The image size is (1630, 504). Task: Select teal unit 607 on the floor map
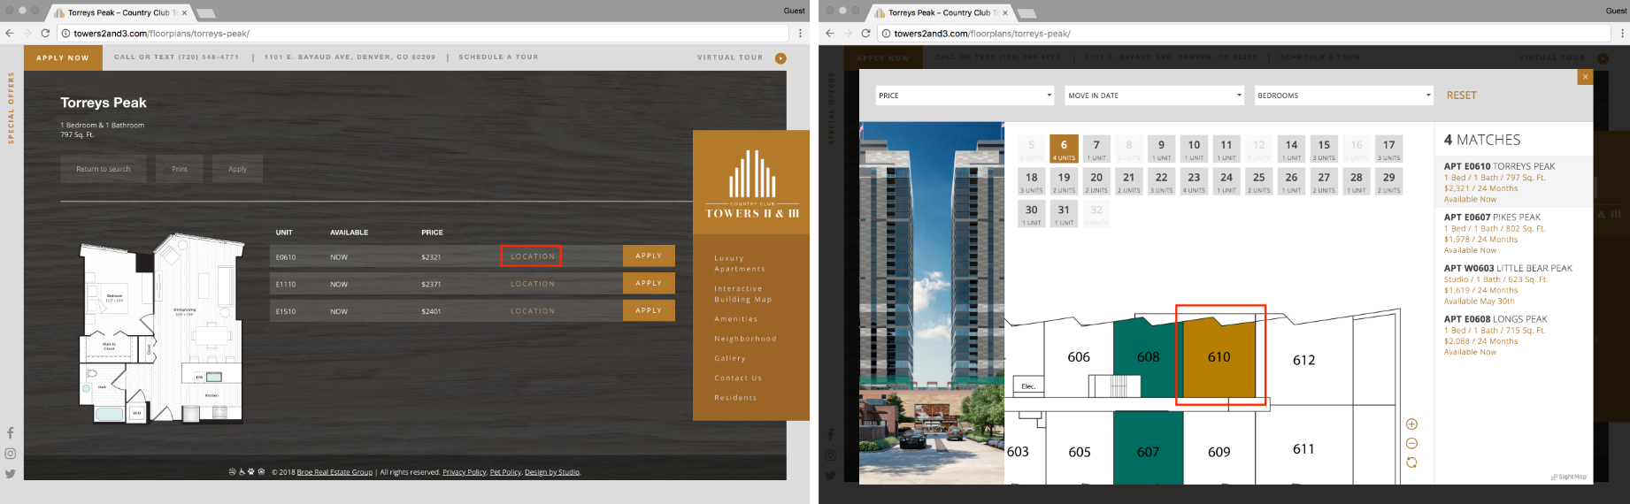tap(1148, 449)
